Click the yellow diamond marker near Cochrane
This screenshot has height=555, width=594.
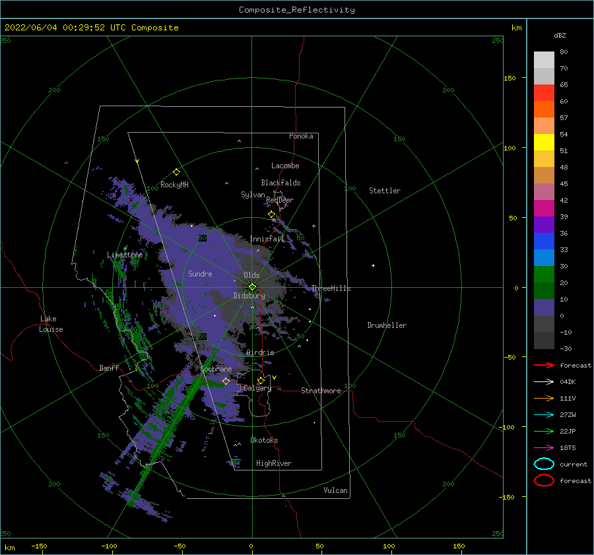226,381
